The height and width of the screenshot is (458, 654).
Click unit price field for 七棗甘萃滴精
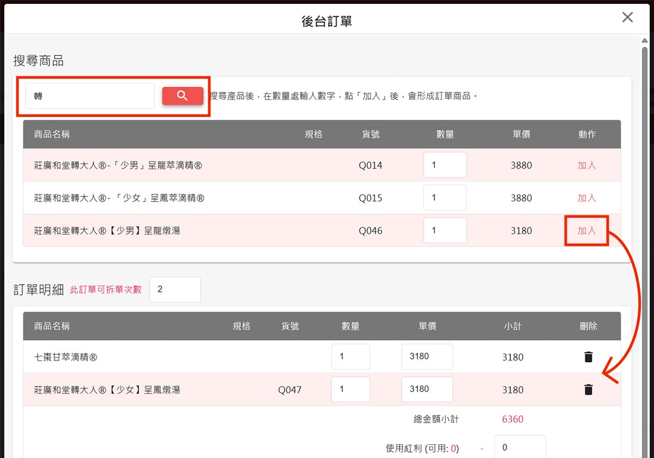(427, 357)
